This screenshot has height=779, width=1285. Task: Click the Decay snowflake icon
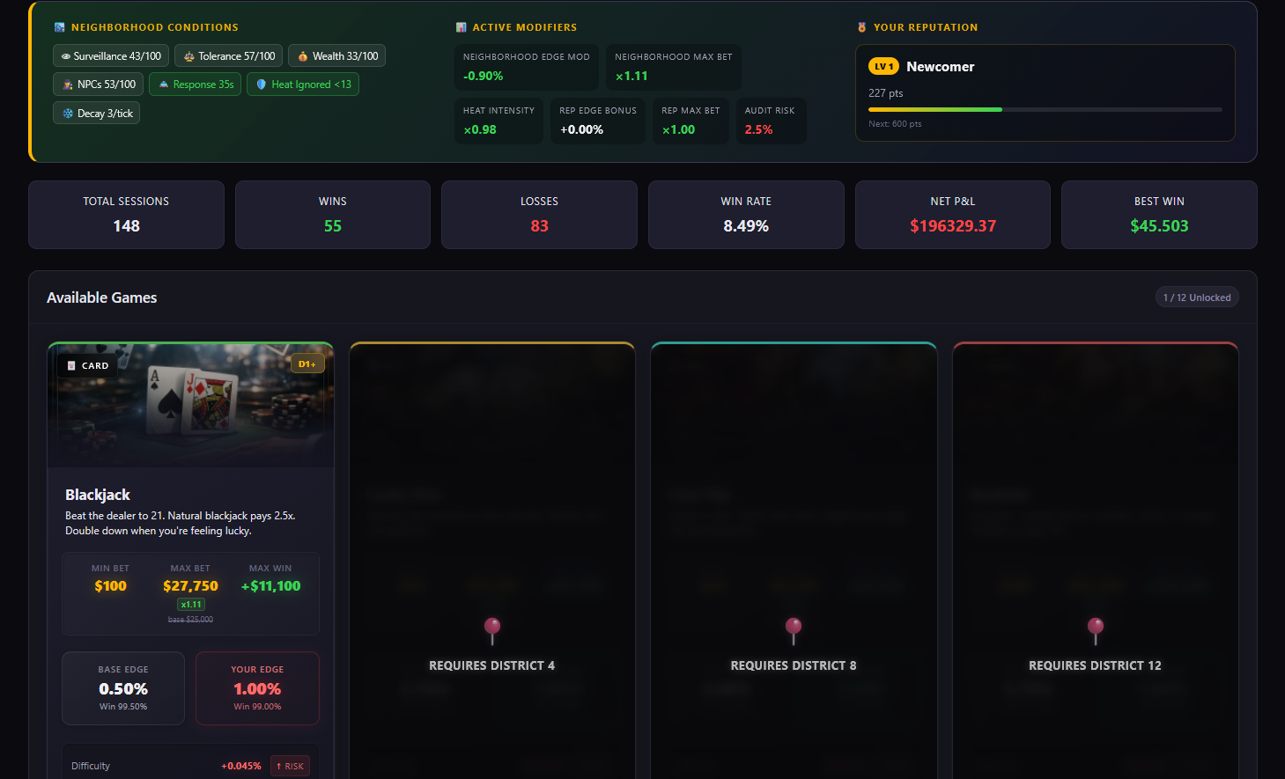click(68, 114)
